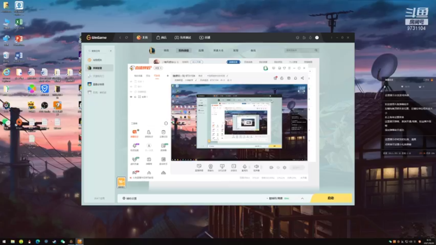436x245 pixels.
Task: Click the yellow 启动 launch button
Action: pos(331,198)
